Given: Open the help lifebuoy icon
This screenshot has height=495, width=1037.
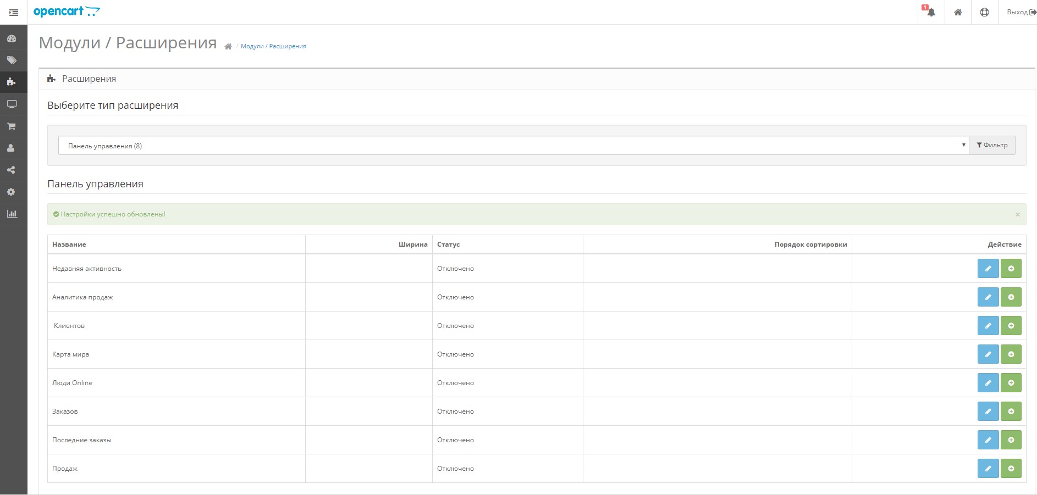Looking at the screenshot, I should (x=984, y=12).
